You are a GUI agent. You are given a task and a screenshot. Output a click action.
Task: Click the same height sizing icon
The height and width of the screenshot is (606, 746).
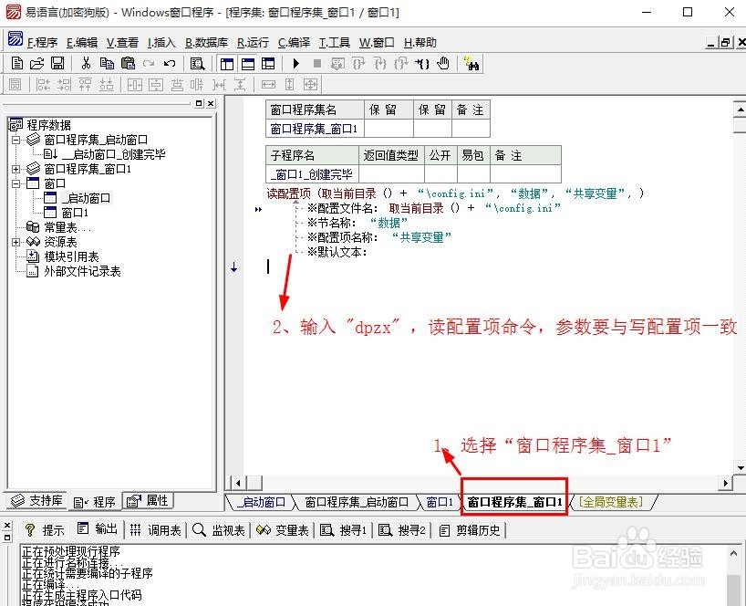click(289, 85)
